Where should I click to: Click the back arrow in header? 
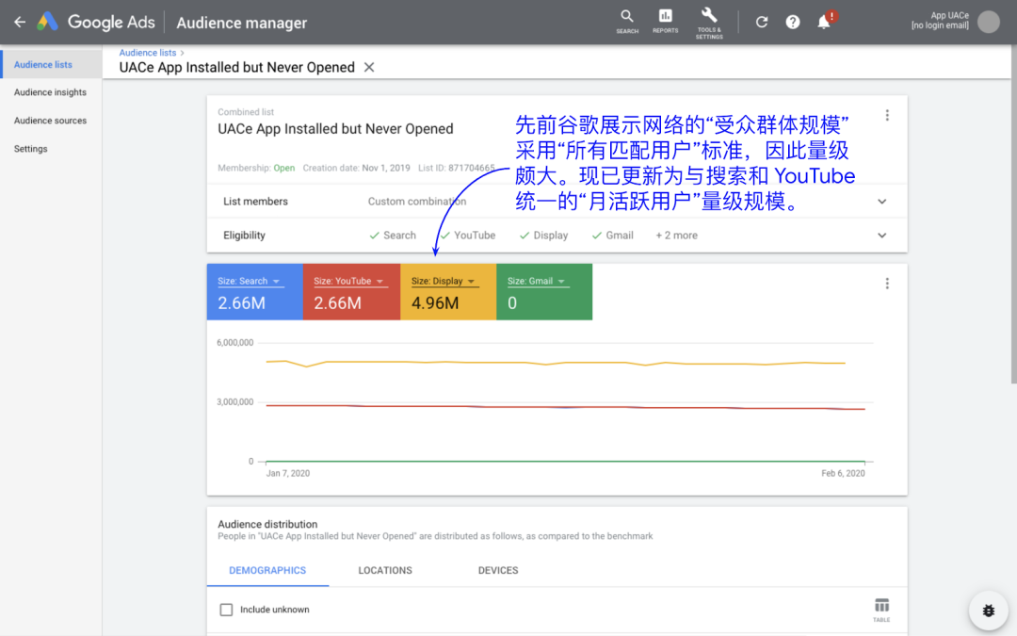point(20,22)
